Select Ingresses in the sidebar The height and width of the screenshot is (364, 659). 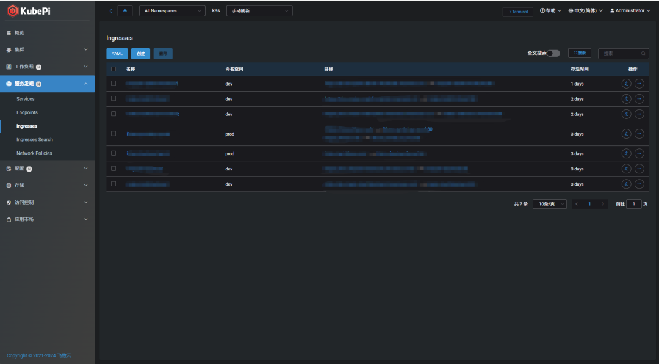tap(27, 126)
